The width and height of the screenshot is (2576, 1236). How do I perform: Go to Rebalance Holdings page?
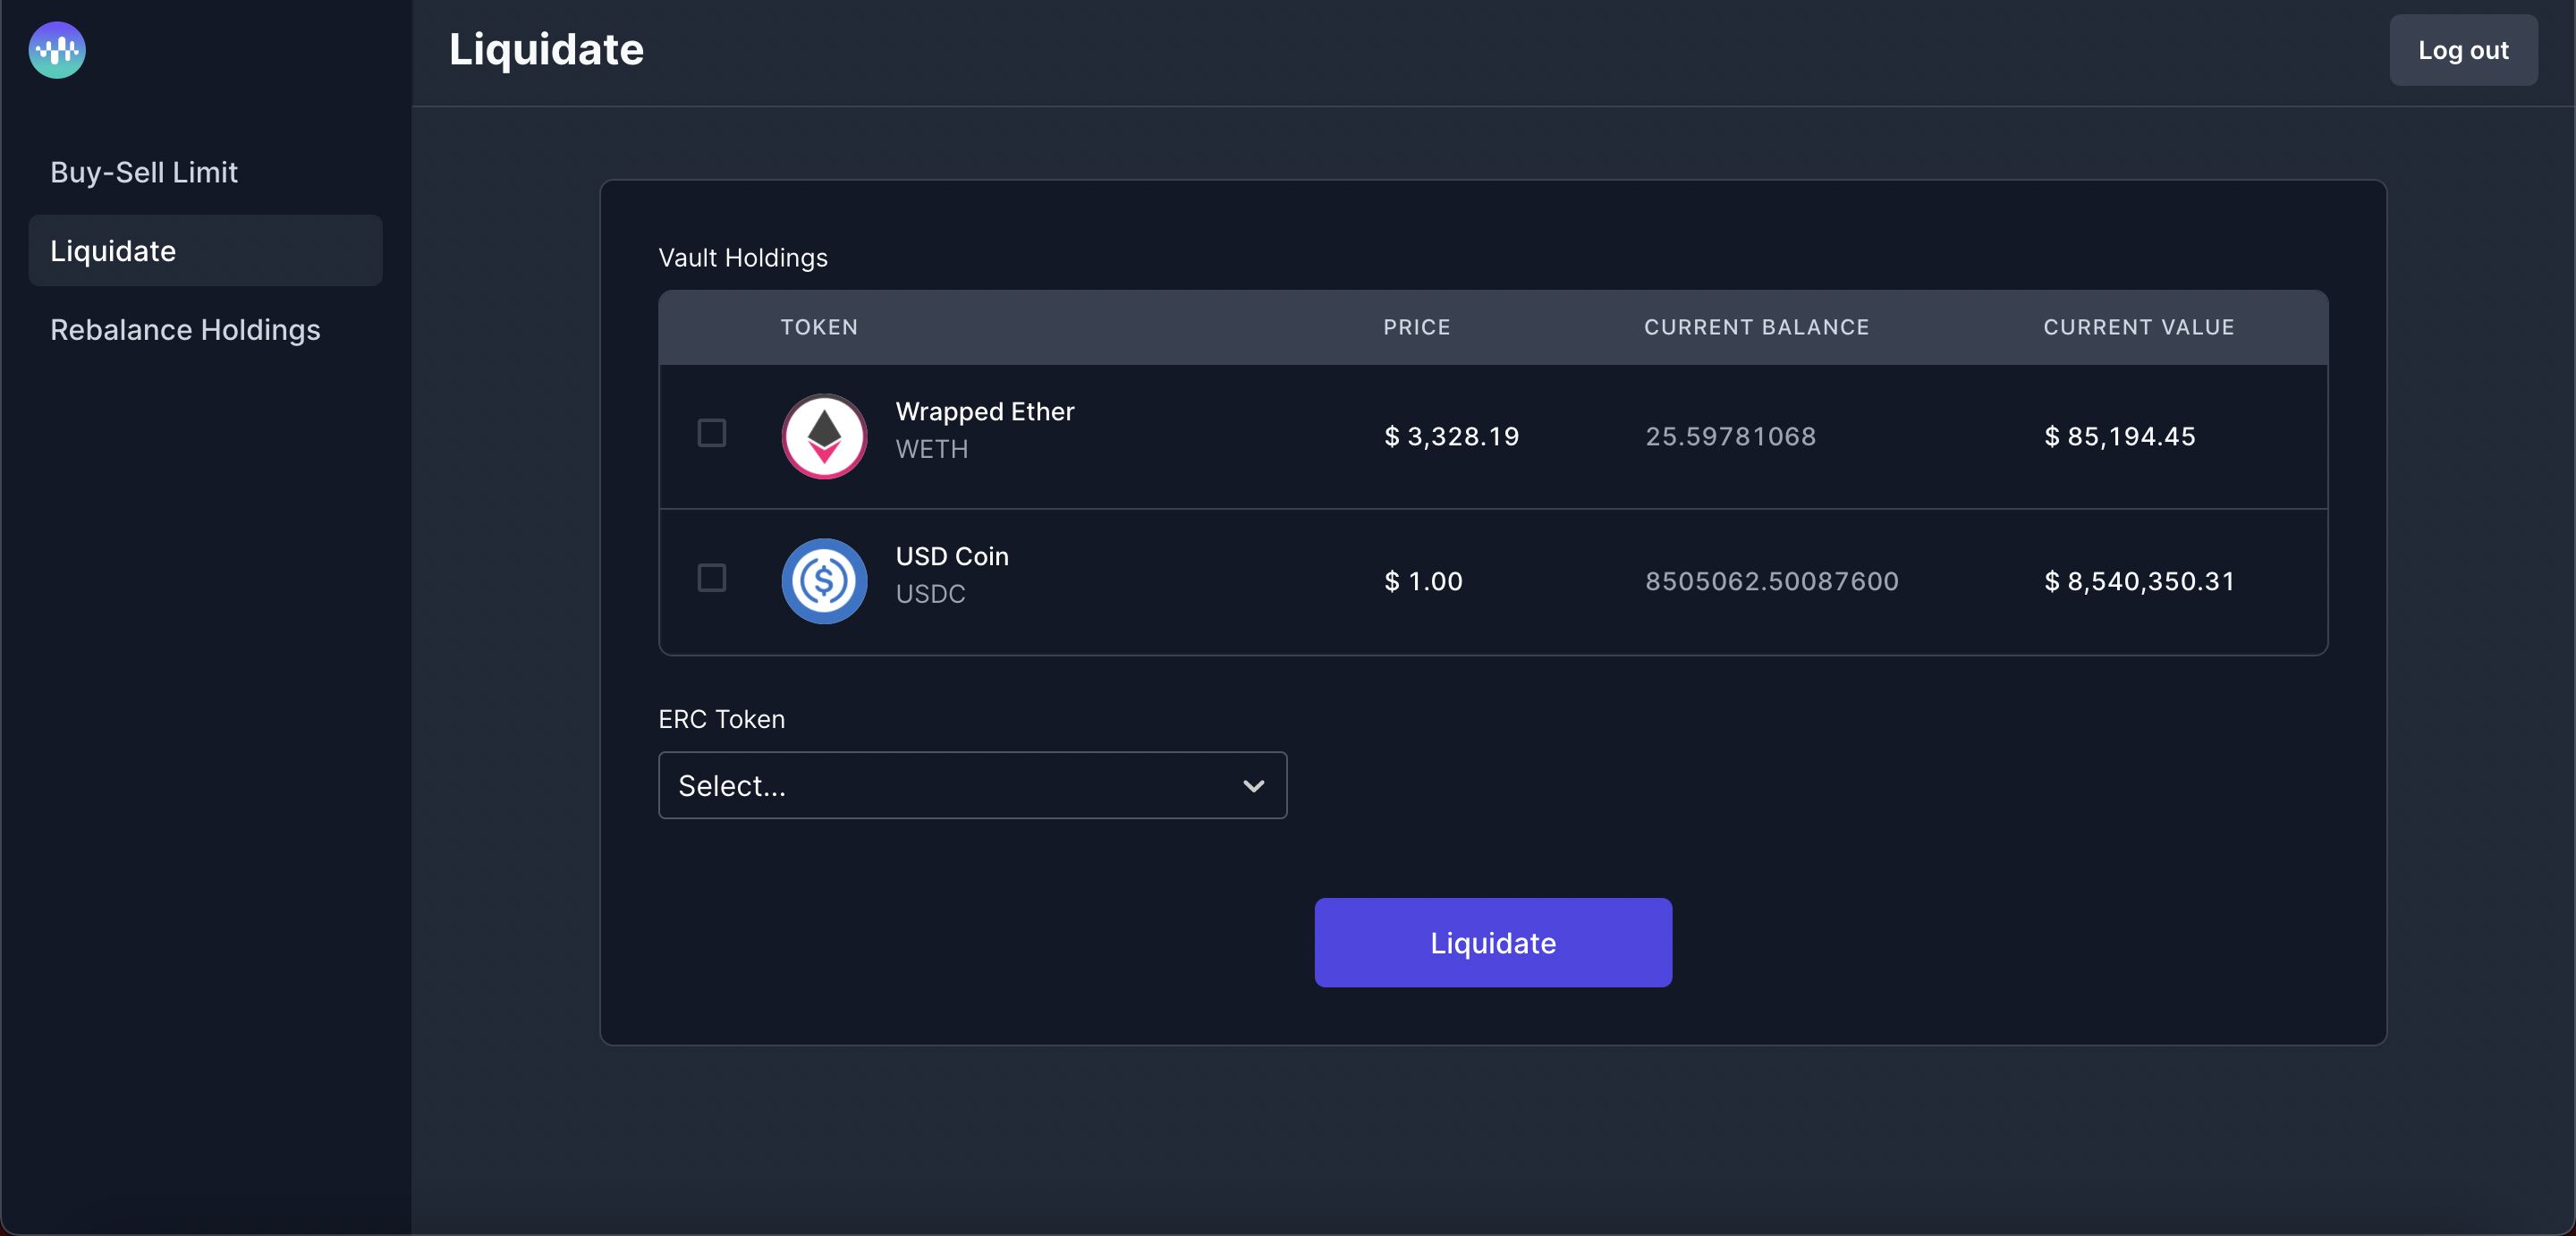pos(185,330)
